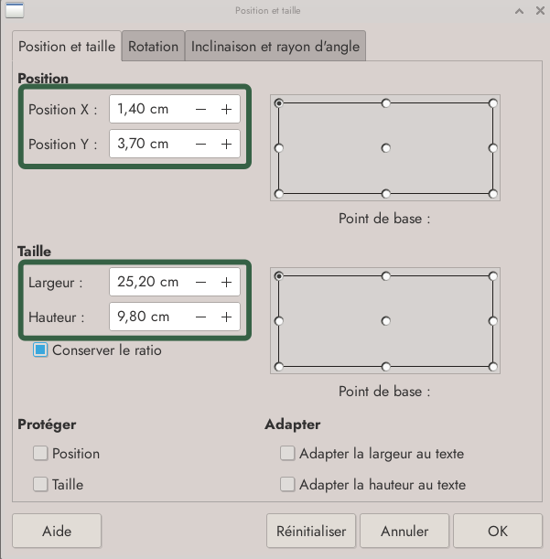
Task: Enable the Protéger Taille checkbox
Action: pyautogui.click(x=40, y=484)
